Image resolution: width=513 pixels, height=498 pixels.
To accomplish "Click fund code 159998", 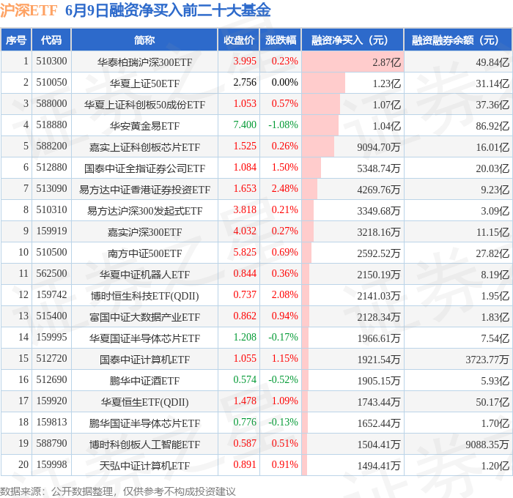I will click(x=51, y=464).
